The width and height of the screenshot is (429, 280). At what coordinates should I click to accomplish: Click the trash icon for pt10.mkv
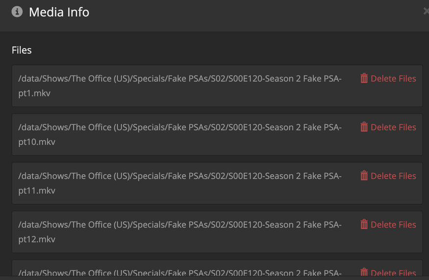[x=364, y=127]
